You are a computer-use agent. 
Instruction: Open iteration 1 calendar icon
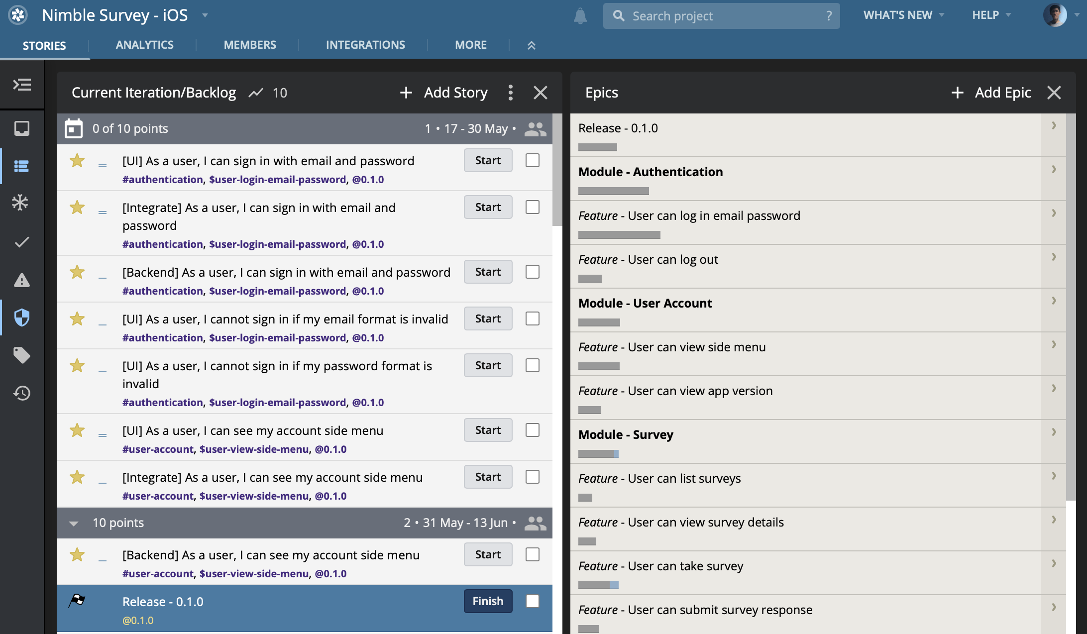pyautogui.click(x=74, y=129)
